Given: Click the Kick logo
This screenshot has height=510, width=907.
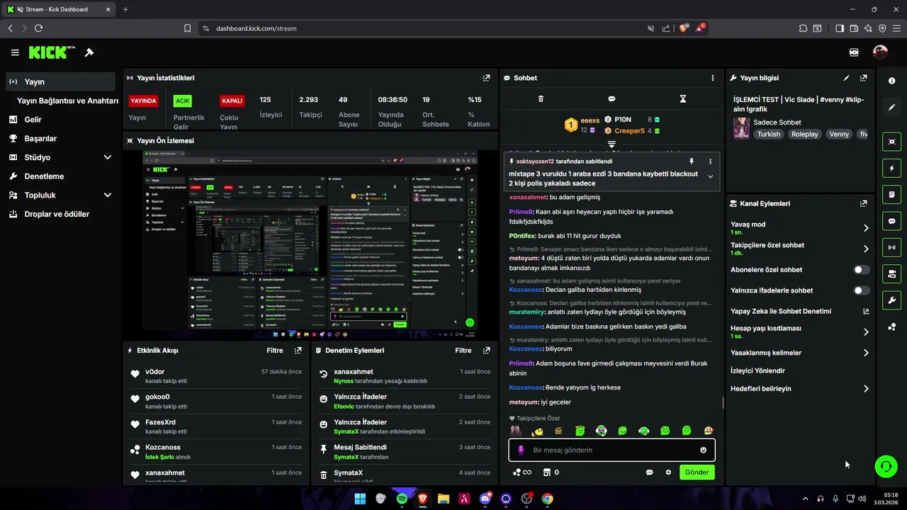Looking at the screenshot, I should (52, 52).
